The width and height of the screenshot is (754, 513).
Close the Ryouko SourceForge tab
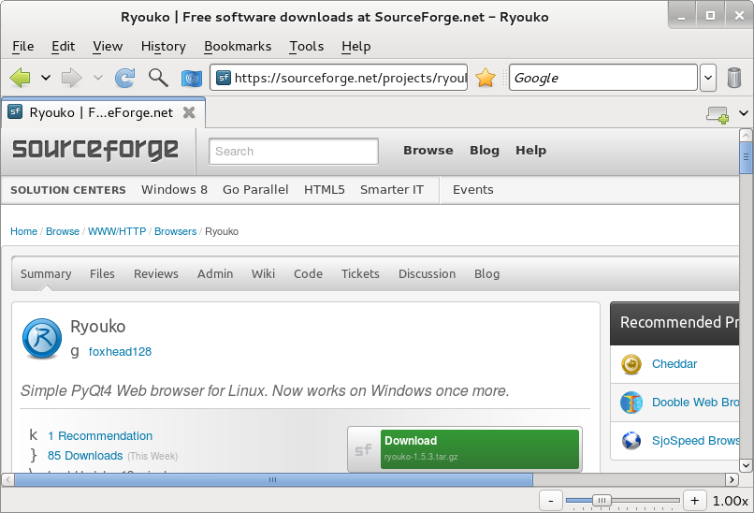190,112
